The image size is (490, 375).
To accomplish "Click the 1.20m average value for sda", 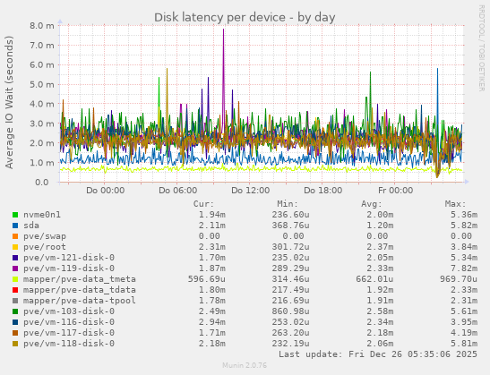I will 380,226.
